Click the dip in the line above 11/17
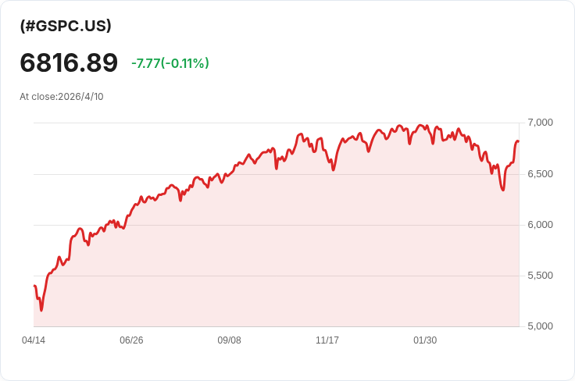This screenshot has height=381, width=575. [x=333, y=169]
